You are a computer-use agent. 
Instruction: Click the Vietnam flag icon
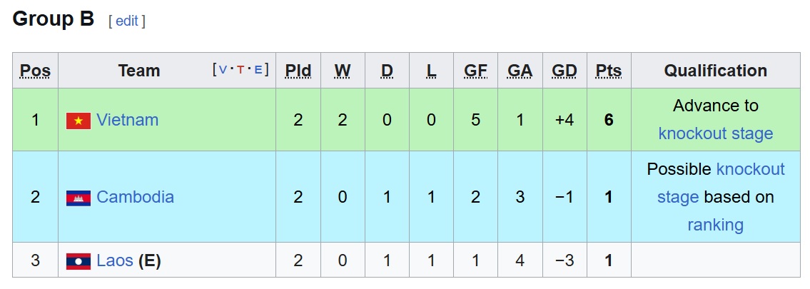click(x=79, y=121)
